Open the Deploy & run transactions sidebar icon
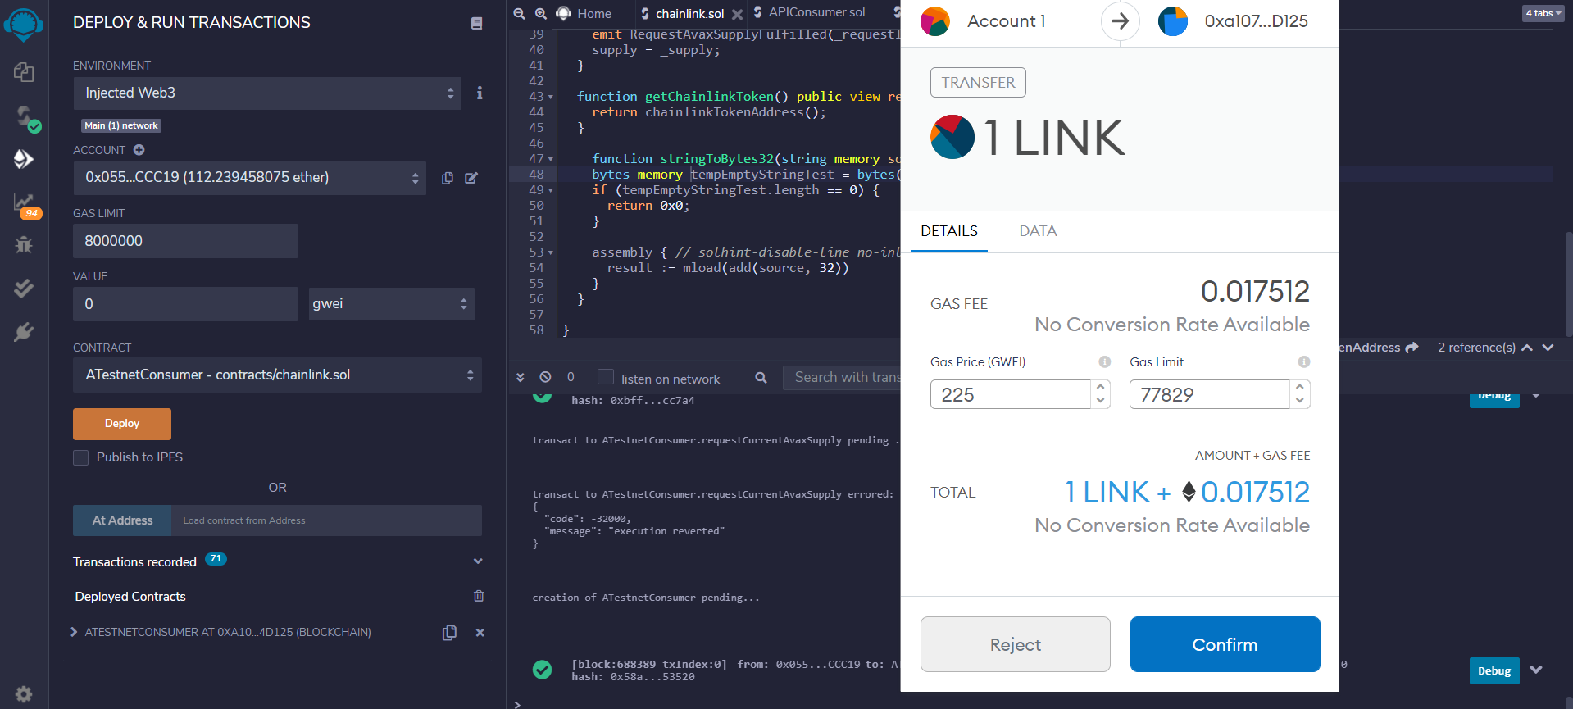 point(24,159)
